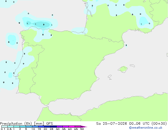The width and height of the screenshot is (168, 130).
Task: Click the '25' legend tick label
Action: click(x=51, y=129)
